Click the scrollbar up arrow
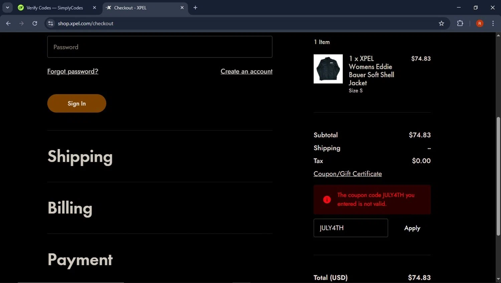 (x=498, y=35)
